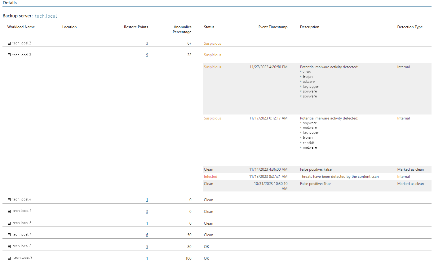Click Suspicious status of tech.local.2
Screen dimensions: 434x265
coord(213,43)
